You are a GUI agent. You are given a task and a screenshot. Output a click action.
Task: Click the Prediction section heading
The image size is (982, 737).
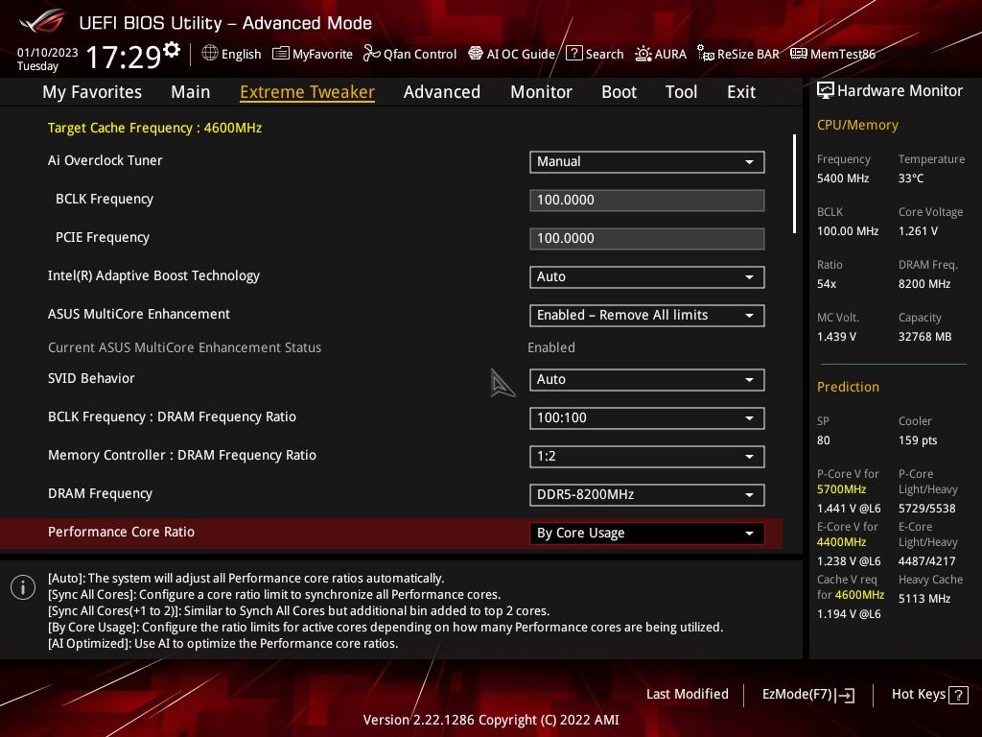tap(848, 387)
